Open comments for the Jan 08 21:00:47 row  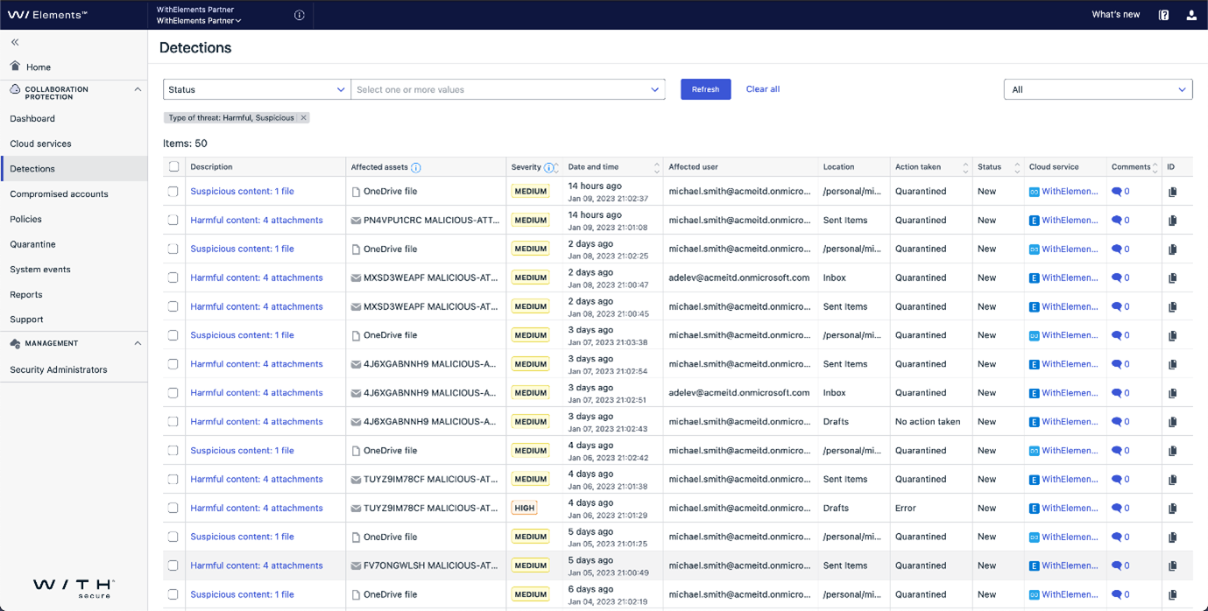click(x=1120, y=278)
